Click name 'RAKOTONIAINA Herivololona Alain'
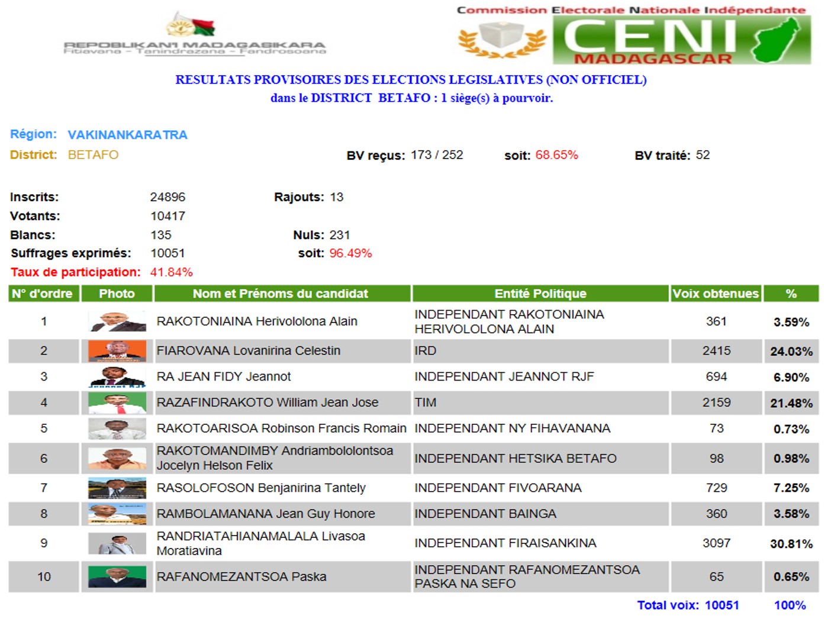831x619 pixels. coord(257,321)
